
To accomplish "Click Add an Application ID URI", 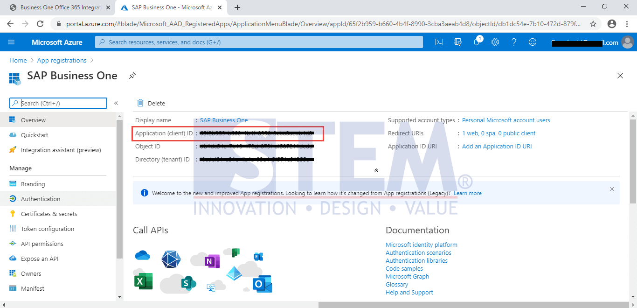I will (x=497, y=146).
